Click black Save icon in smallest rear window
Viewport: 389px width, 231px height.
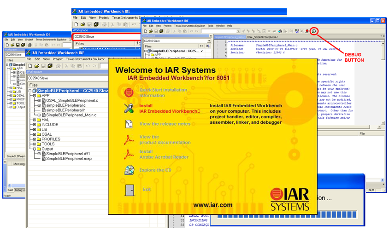pos(18,45)
